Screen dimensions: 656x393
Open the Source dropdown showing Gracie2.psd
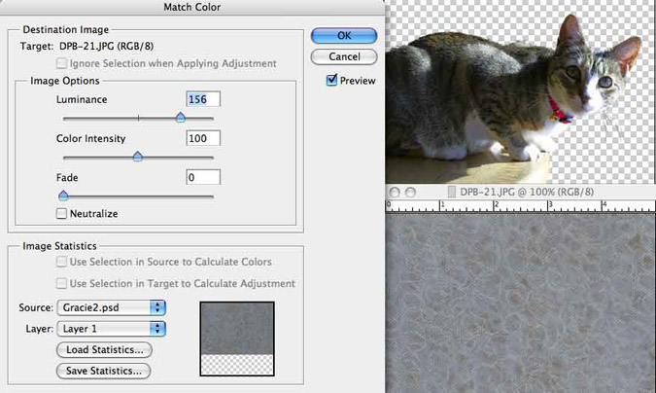pos(112,307)
